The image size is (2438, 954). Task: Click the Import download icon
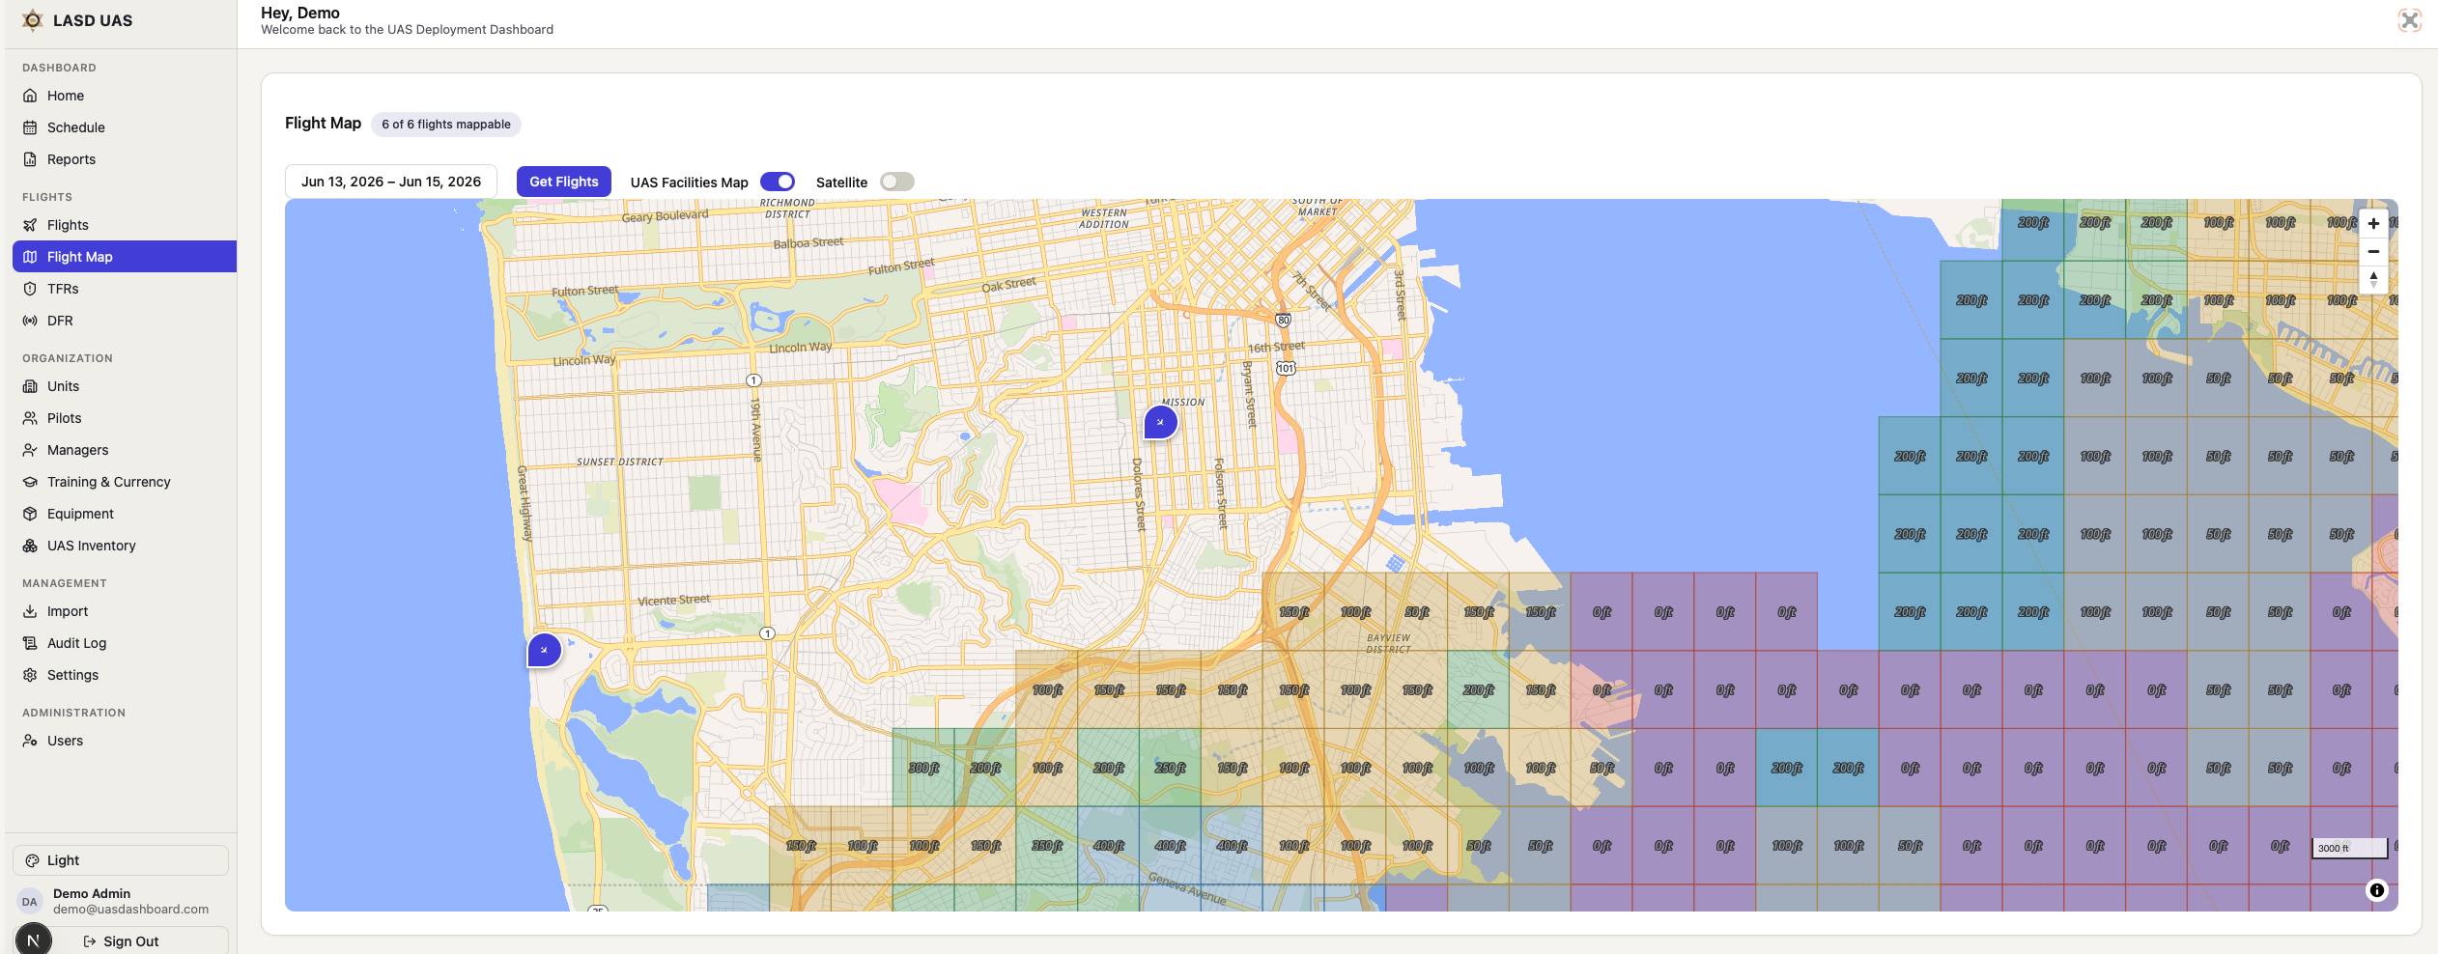pos(30,611)
